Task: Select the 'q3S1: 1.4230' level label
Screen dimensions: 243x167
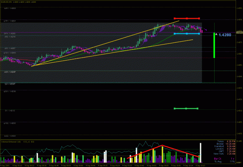Action: [10, 91]
